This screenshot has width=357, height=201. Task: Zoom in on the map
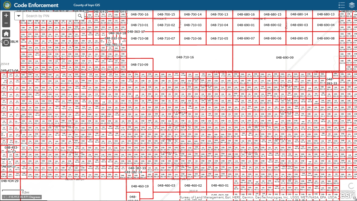6,15
